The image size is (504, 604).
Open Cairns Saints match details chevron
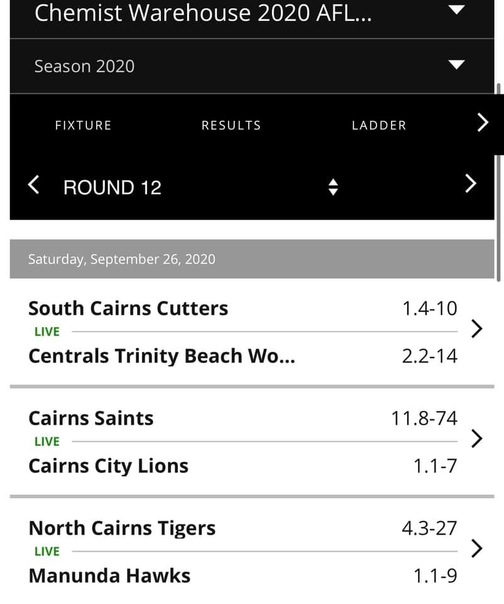coord(477,439)
